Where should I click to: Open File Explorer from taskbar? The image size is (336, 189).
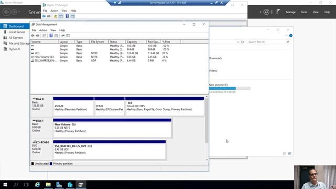tap(48, 184)
